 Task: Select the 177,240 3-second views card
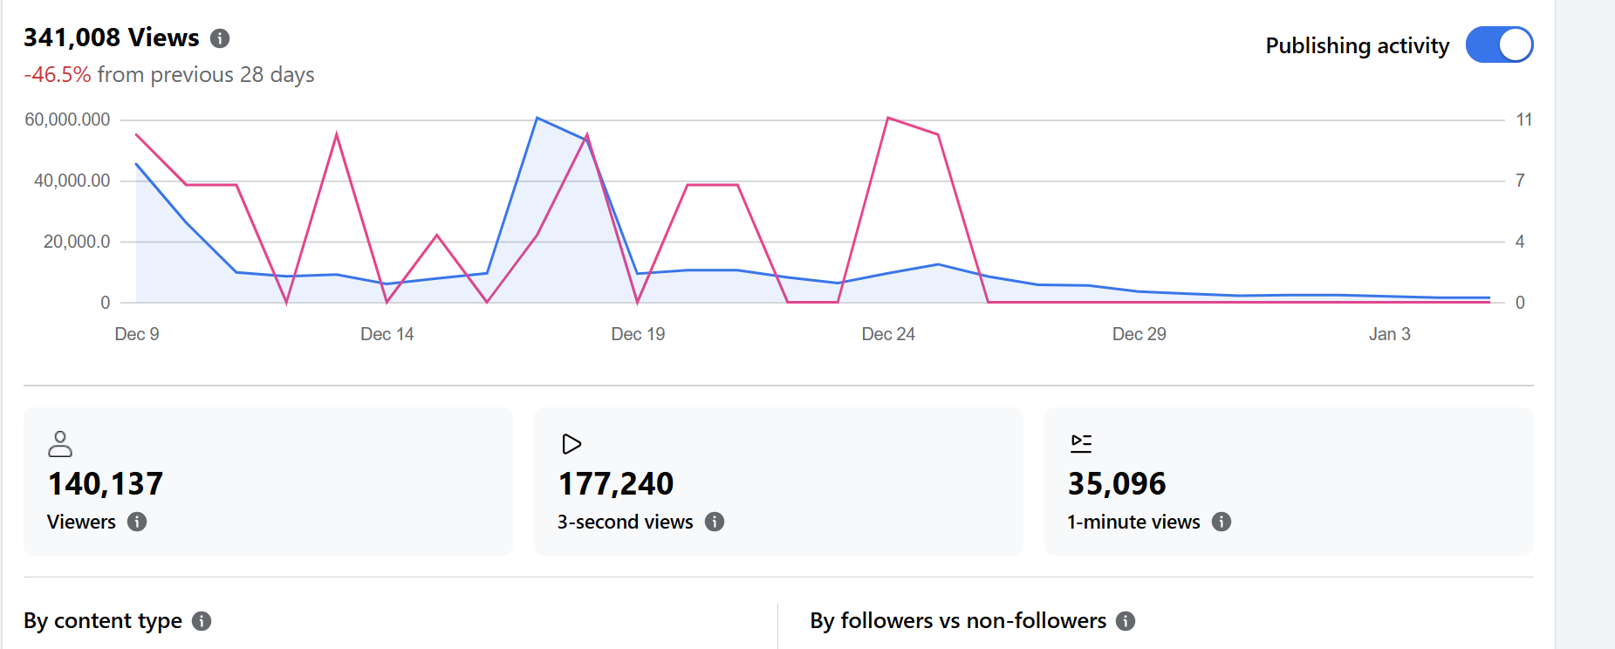point(778,482)
